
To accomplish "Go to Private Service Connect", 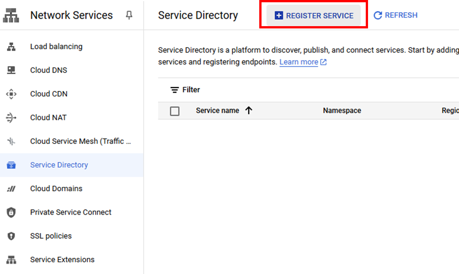I will 71,212.
